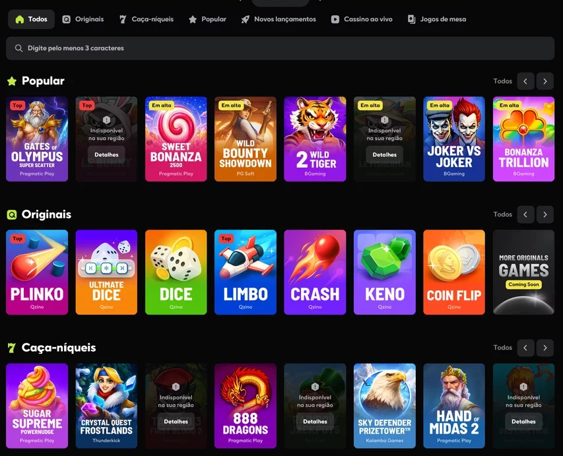Play the Crash game
This screenshot has width=563, height=456.
coord(315,272)
